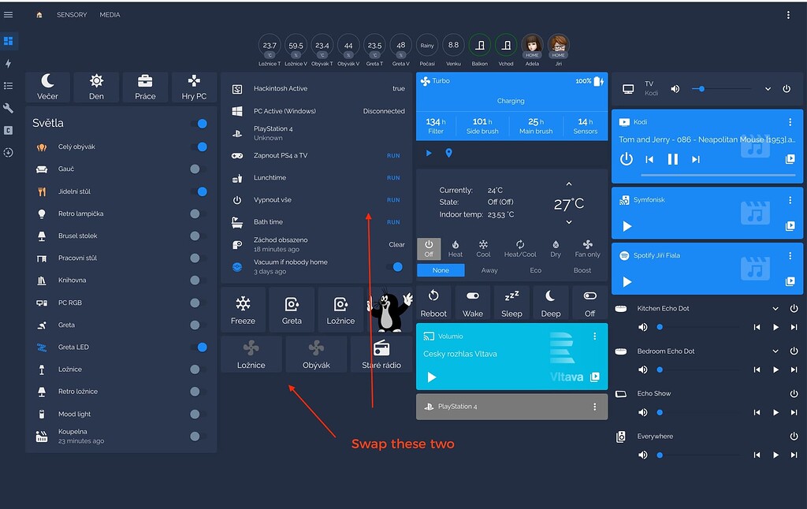The width and height of the screenshot is (807, 509).
Task: Turn off the Greta LED light
Action: coord(202,347)
